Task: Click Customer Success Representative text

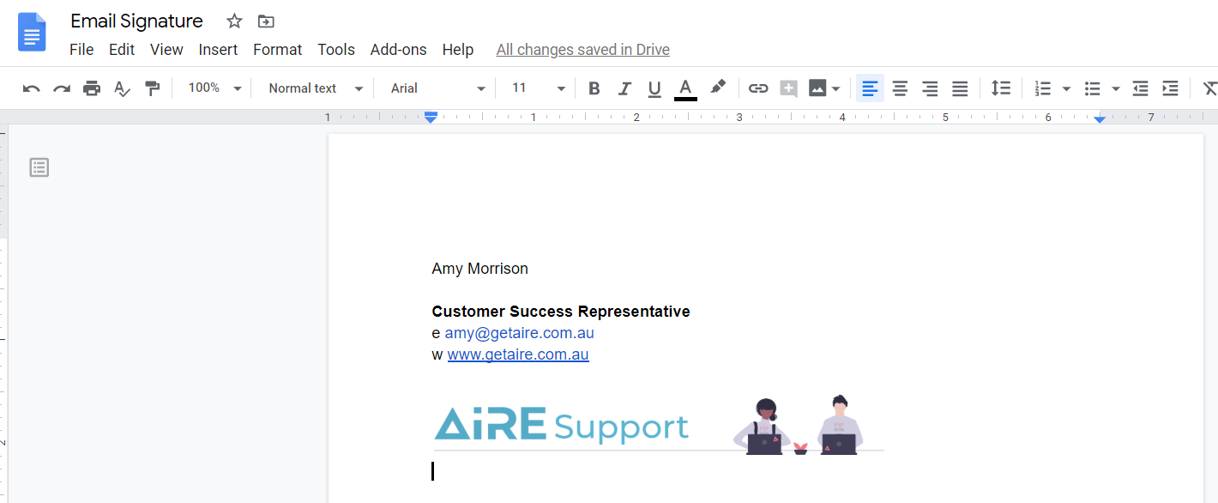Action: coord(561,312)
